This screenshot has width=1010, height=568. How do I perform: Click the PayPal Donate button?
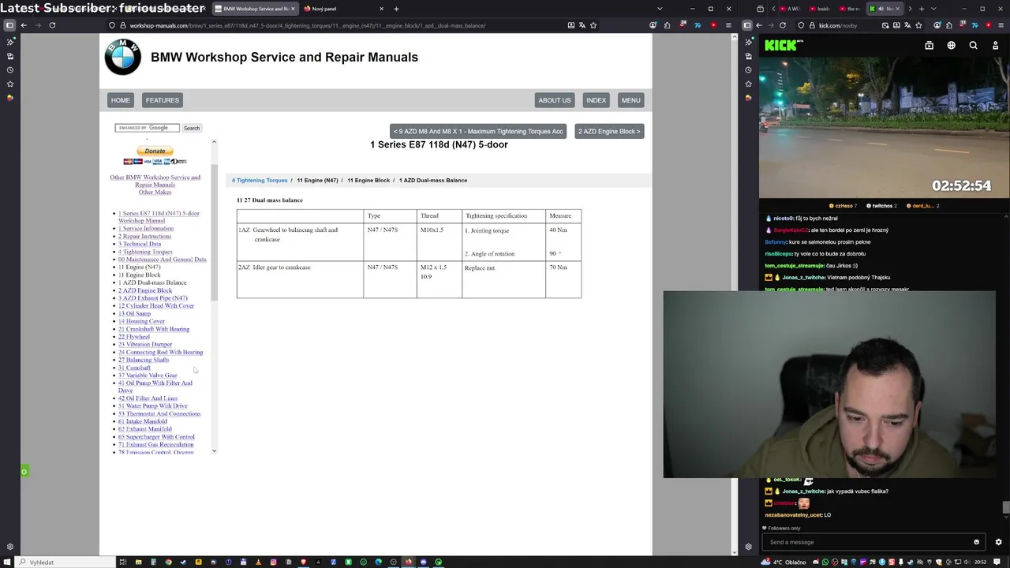point(155,151)
